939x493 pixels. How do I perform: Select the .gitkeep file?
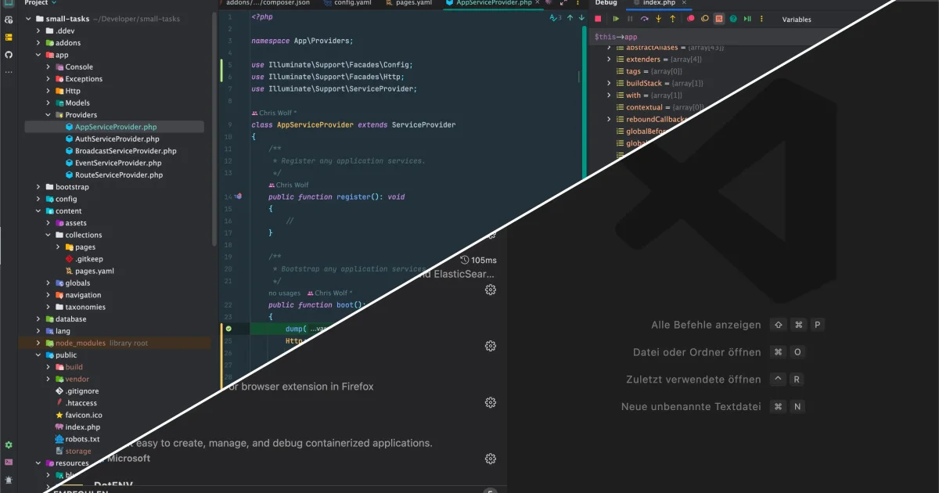coord(89,259)
